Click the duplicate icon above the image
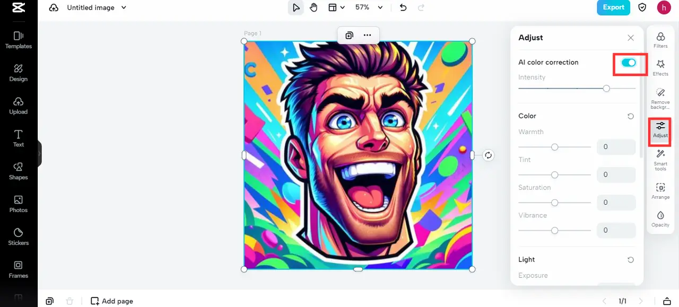The image size is (679, 307). pos(349,35)
